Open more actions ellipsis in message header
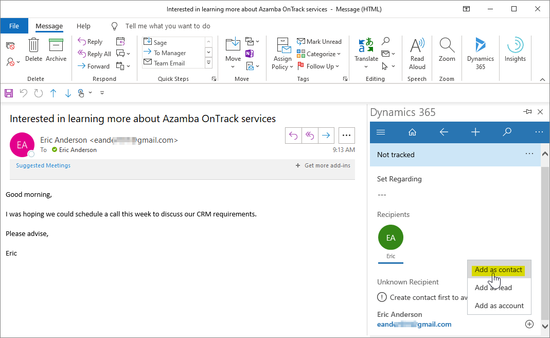The height and width of the screenshot is (338, 550). [x=346, y=136]
